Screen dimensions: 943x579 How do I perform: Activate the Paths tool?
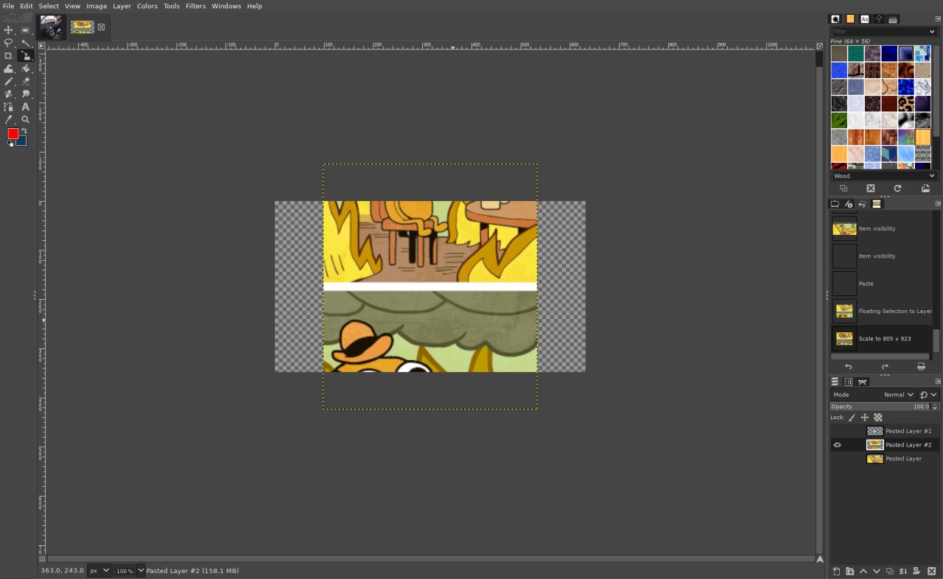point(9,107)
